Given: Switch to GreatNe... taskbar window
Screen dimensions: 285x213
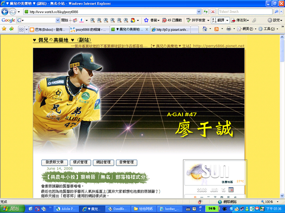Looking at the screenshot, I should coord(119,209).
